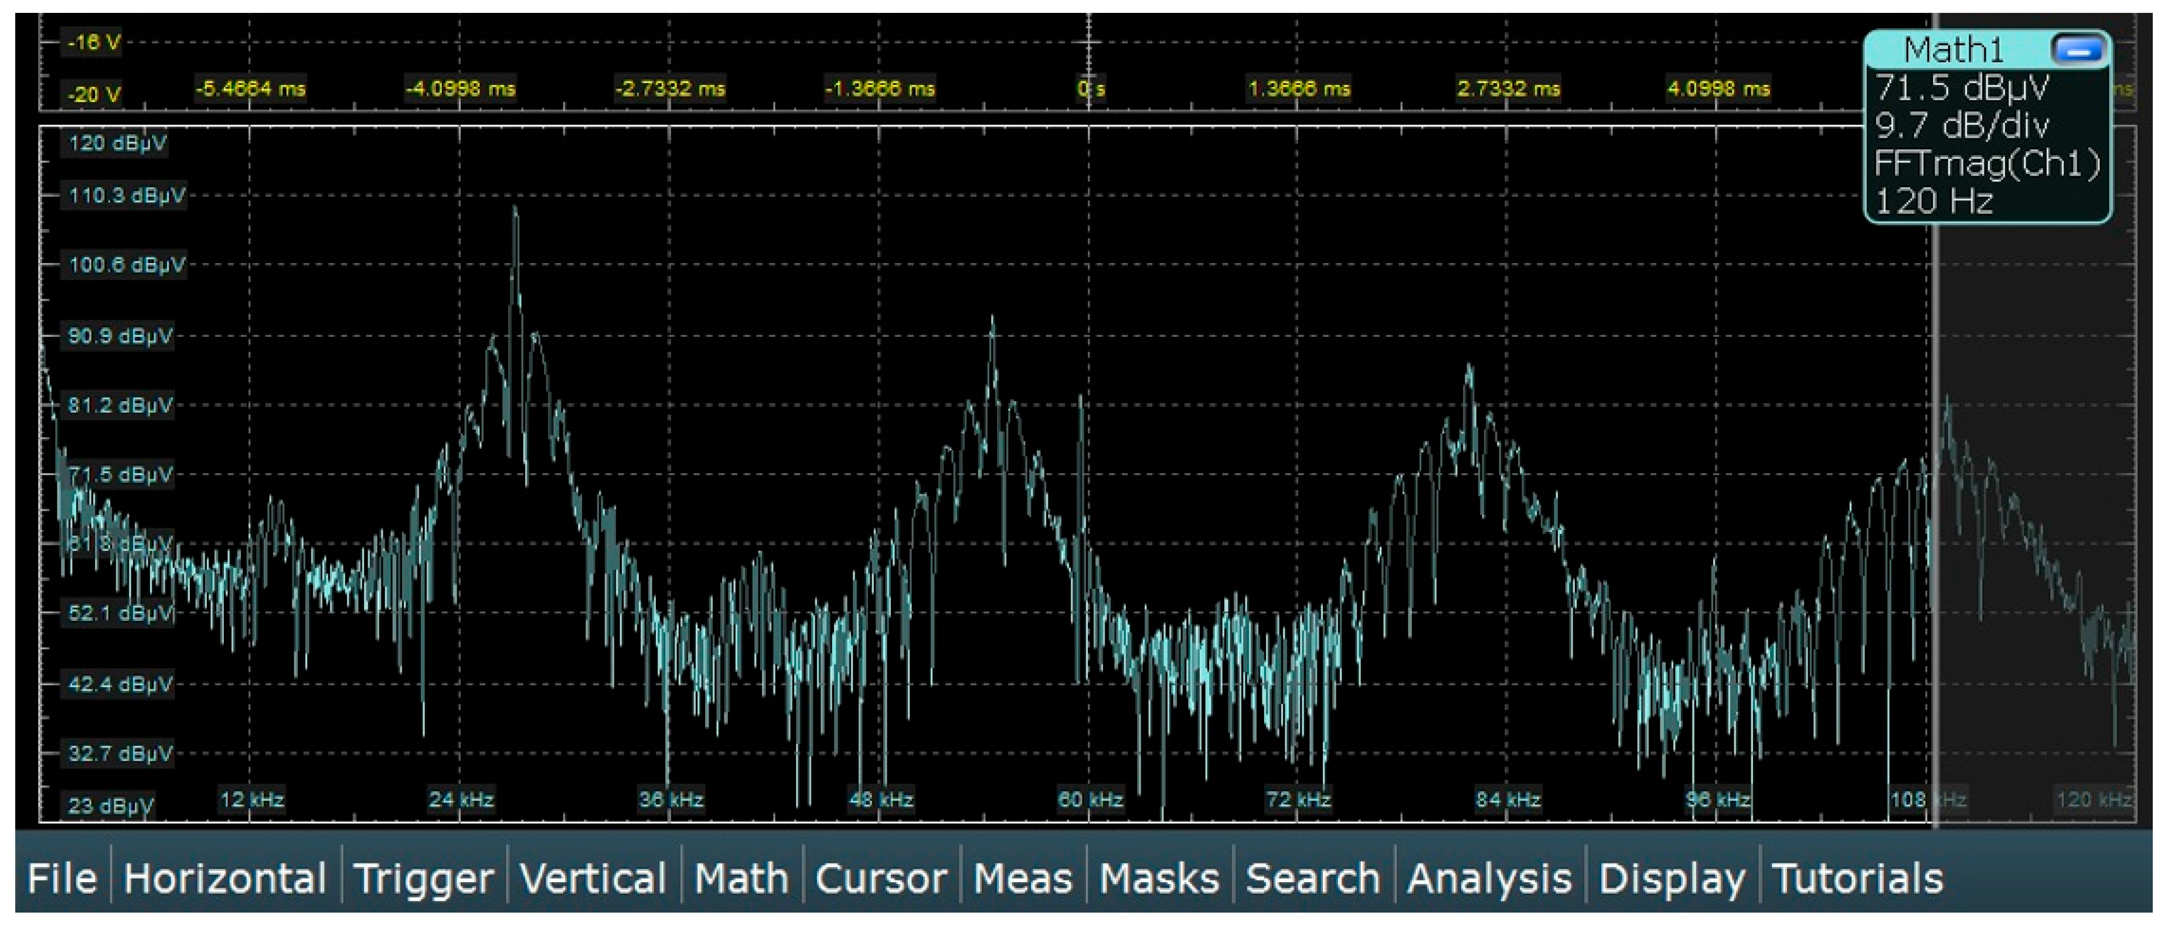
Task: Open the Cursor menu
Action: [x=880, y=879]
